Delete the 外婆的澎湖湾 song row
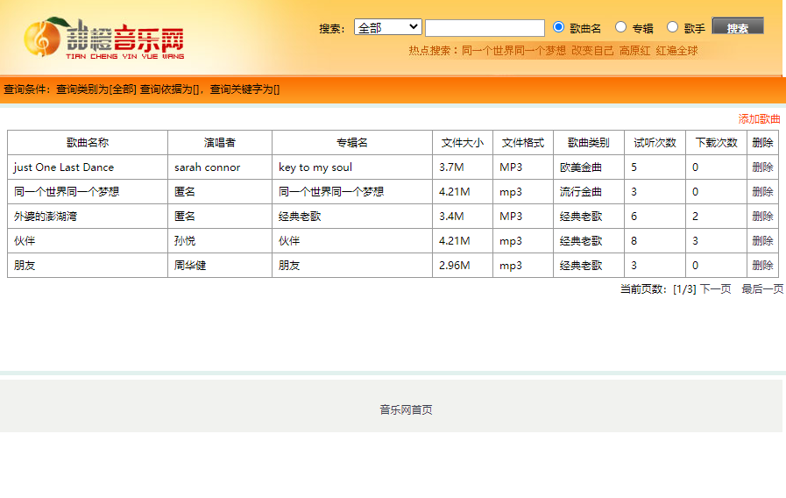The image size is (786, 498). click(x=762, y=217)
